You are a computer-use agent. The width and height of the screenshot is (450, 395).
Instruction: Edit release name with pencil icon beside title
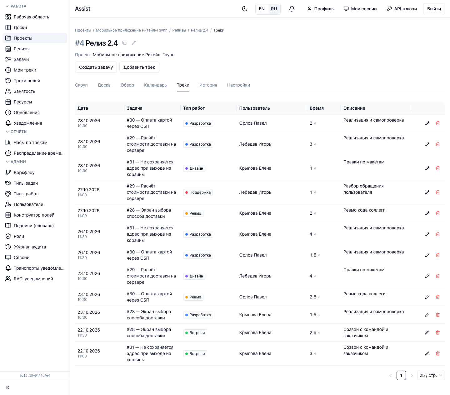click(x=134, y=43)
